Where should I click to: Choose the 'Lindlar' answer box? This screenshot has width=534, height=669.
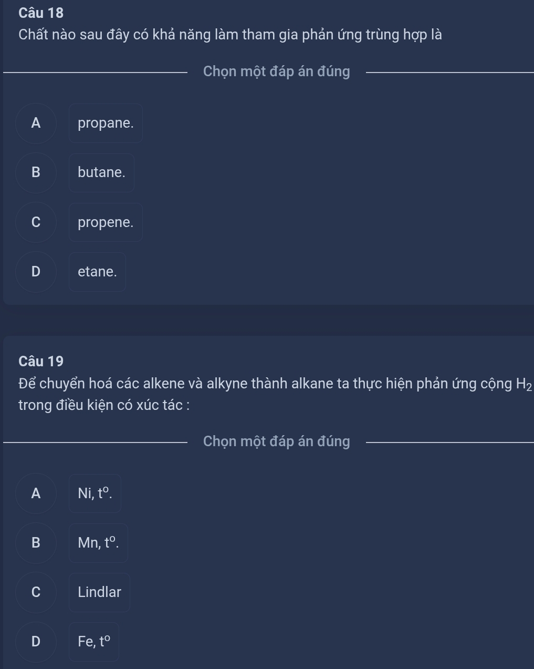99,592
